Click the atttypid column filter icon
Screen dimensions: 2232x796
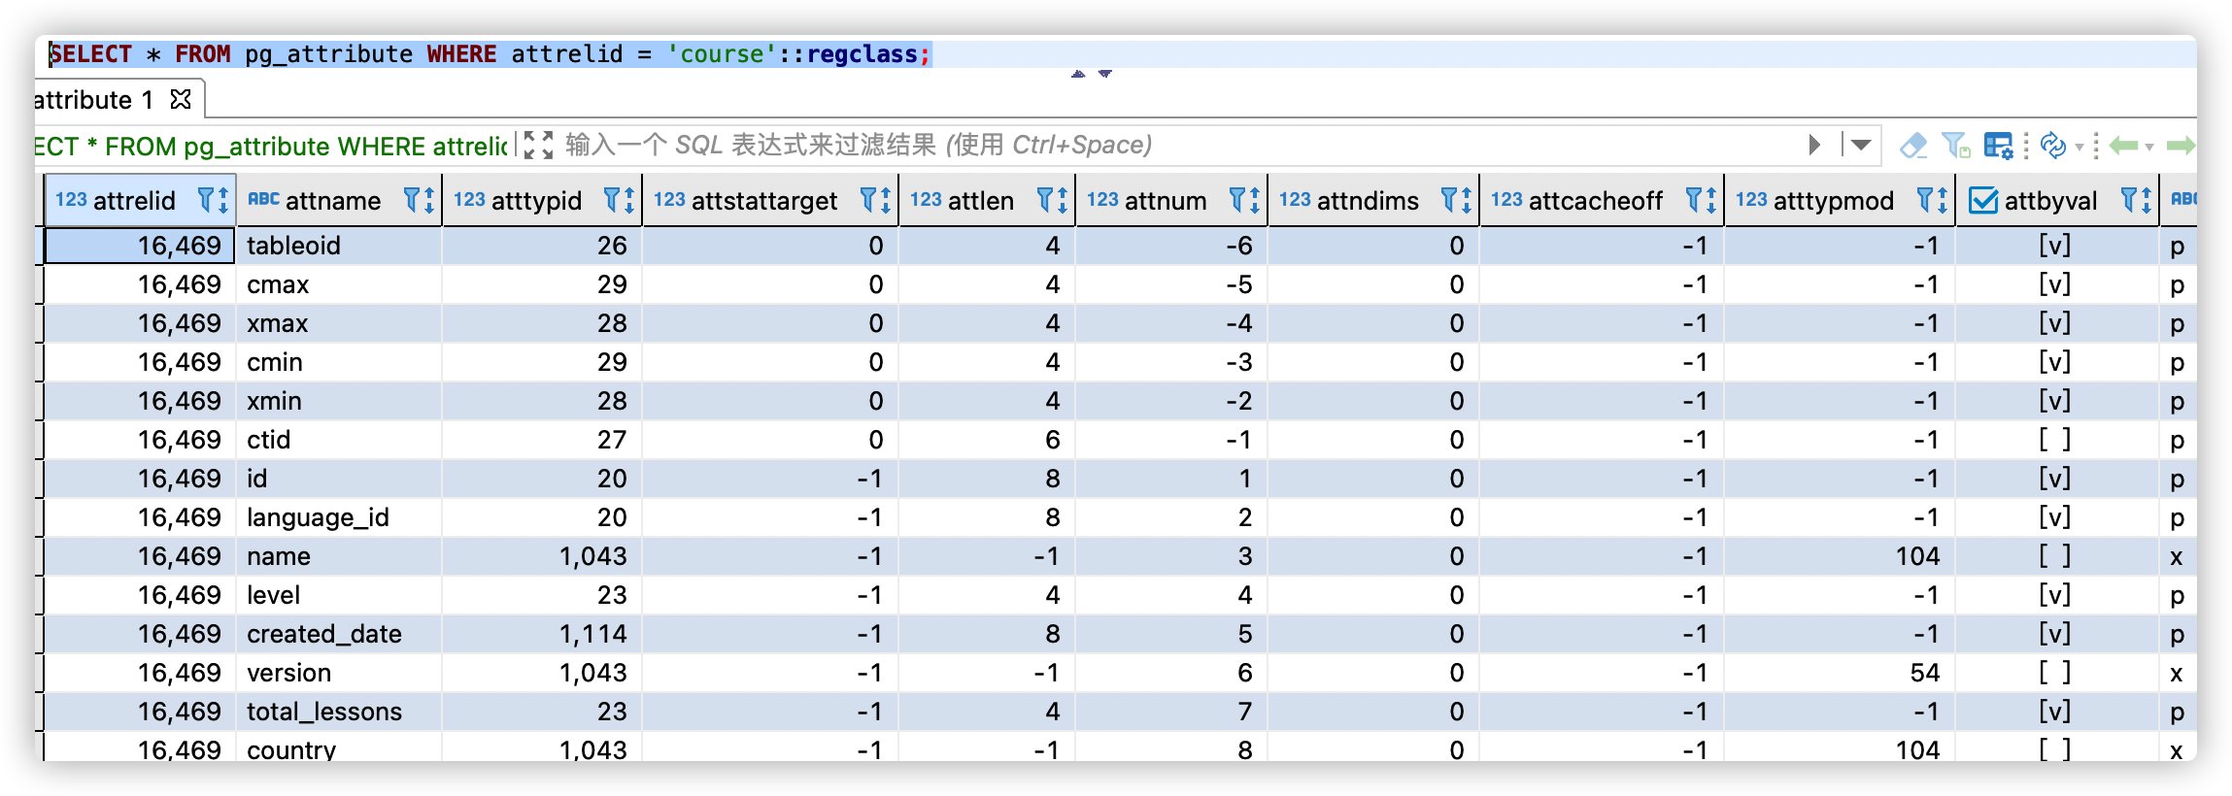[612, 200]
